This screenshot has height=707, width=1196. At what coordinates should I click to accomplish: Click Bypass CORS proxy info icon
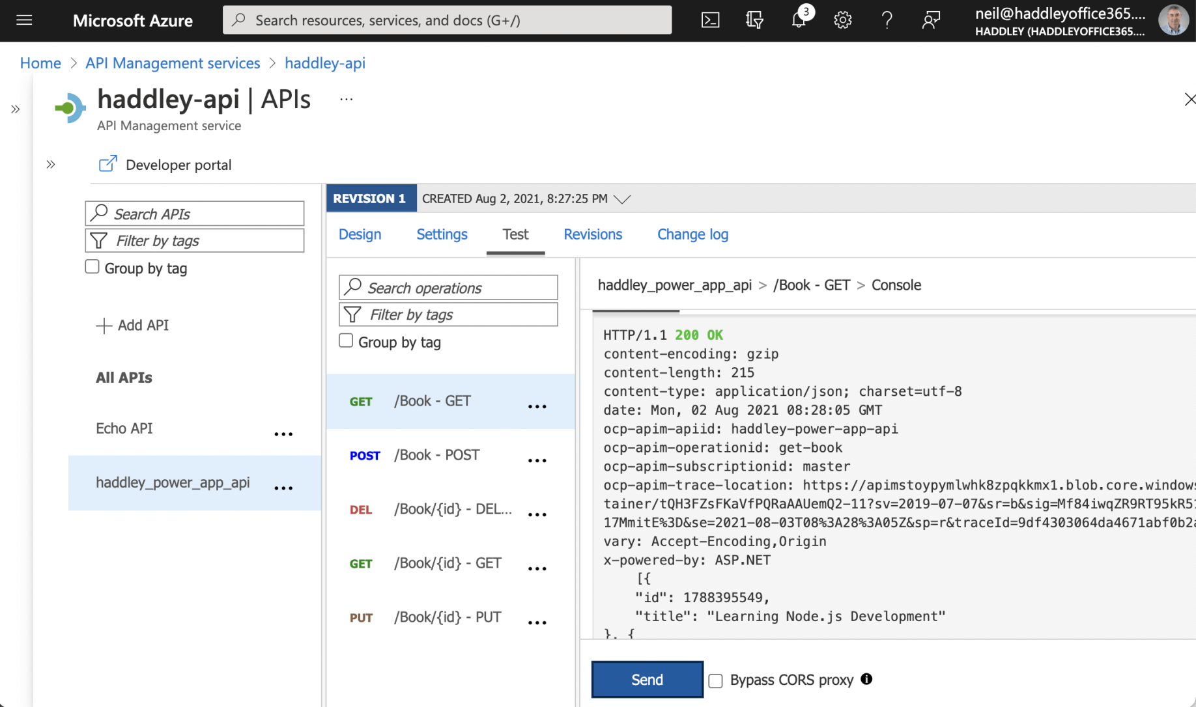(866, 679)
